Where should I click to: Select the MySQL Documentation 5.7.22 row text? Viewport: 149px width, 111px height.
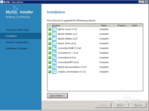pyautogui.click(x=72, y=67)
